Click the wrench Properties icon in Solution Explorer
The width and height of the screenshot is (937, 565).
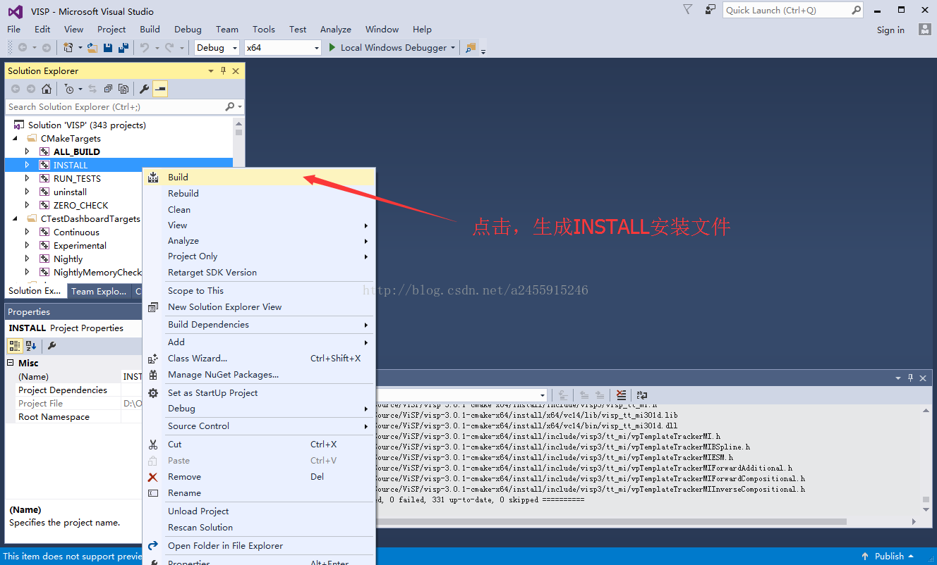(145, 89)
